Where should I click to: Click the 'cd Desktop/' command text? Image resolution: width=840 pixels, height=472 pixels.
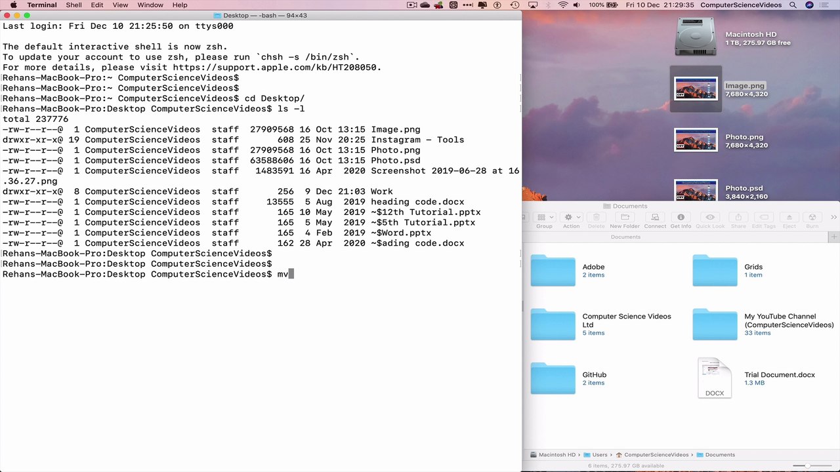pos(274,98)
